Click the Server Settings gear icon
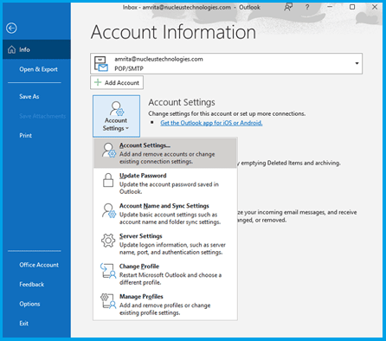Image resolution: width=386 pixels, height=341 pixels. [108, 241]
